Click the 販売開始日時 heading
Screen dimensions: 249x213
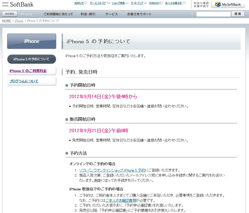[82, 119]
